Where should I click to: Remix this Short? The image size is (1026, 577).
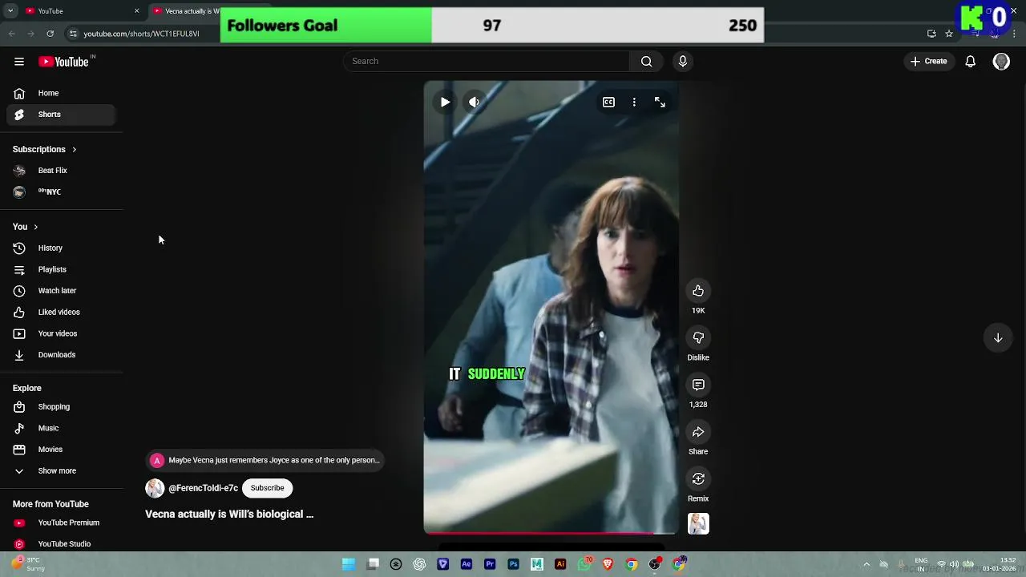pyautogui.click(x=698, y=479)
